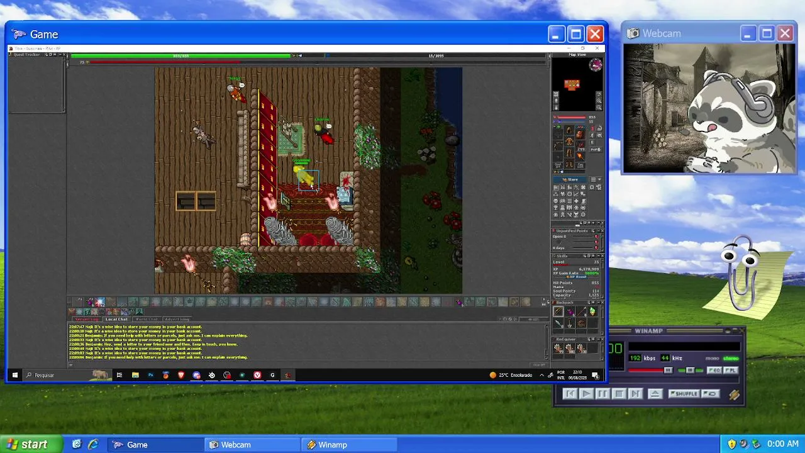The height and width of the screenshot is (453, 805).
Task: Toggle repeat in Winamp
Action: coord(711,394)
